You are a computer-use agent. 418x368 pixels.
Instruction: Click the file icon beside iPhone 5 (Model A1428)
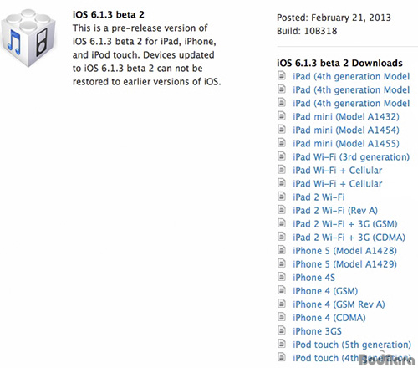tap(282, 250)
